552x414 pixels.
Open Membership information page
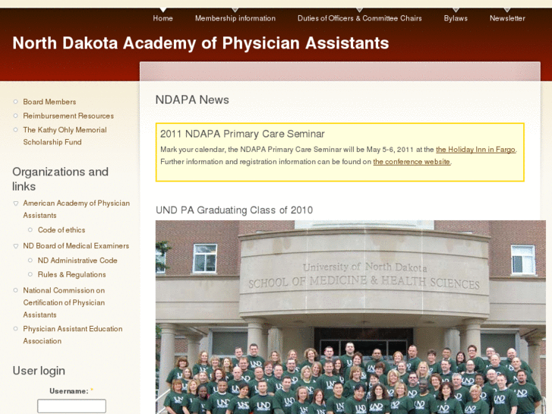click(235, 18)
